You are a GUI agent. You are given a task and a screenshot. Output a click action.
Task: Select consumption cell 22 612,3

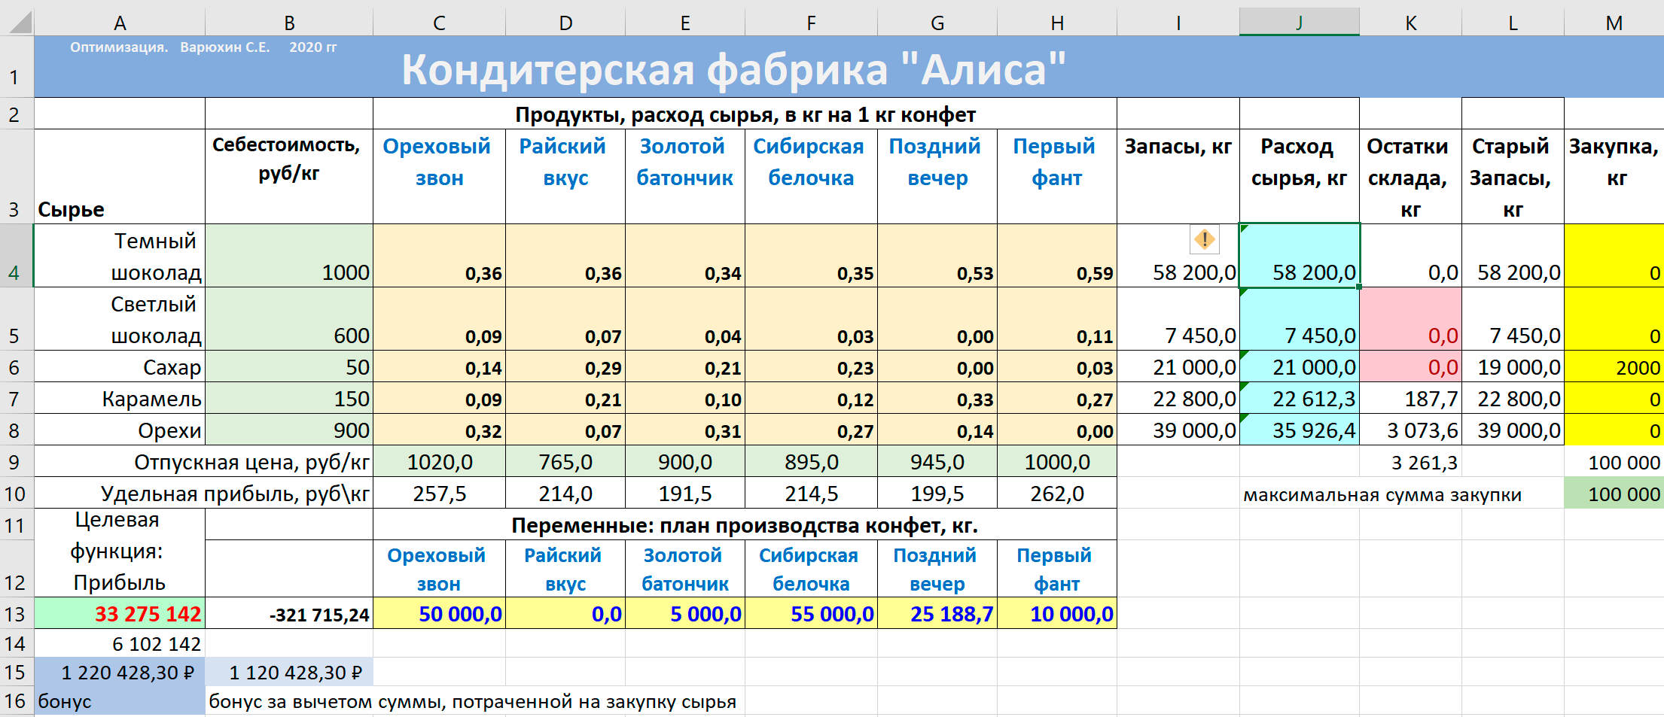(x=1300, y=399)
